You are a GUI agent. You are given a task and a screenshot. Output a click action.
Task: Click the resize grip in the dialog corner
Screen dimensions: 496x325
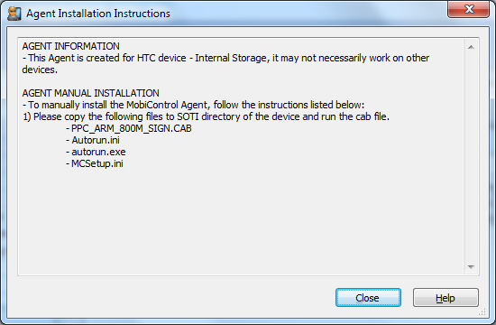point(482,312)
